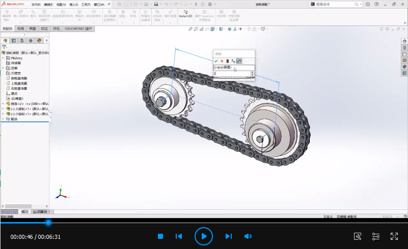Decrease dimension value with the spinner down arrow
This screenshot has height=249, width=408.
pos(252,75)
